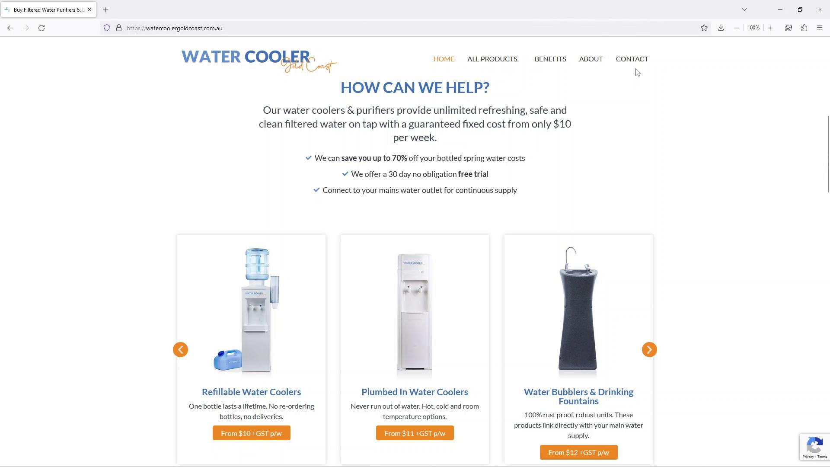Zoom in with the plus icon
The height and width of the screenshot is (467, 830).
point(770,28)
